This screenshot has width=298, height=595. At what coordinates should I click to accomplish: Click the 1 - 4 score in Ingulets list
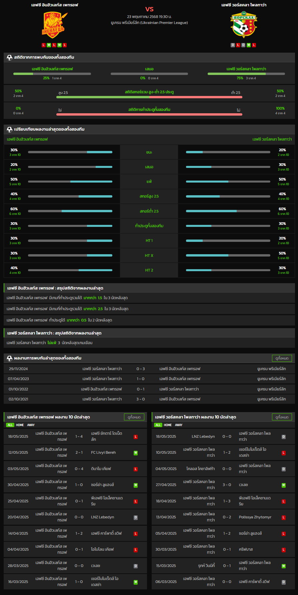point(79,436)
